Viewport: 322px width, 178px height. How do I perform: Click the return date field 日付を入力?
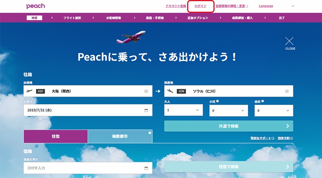pos(88,168)
